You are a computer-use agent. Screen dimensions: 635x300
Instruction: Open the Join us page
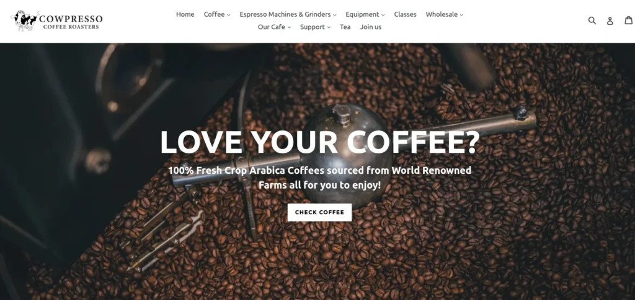[371, 27]
